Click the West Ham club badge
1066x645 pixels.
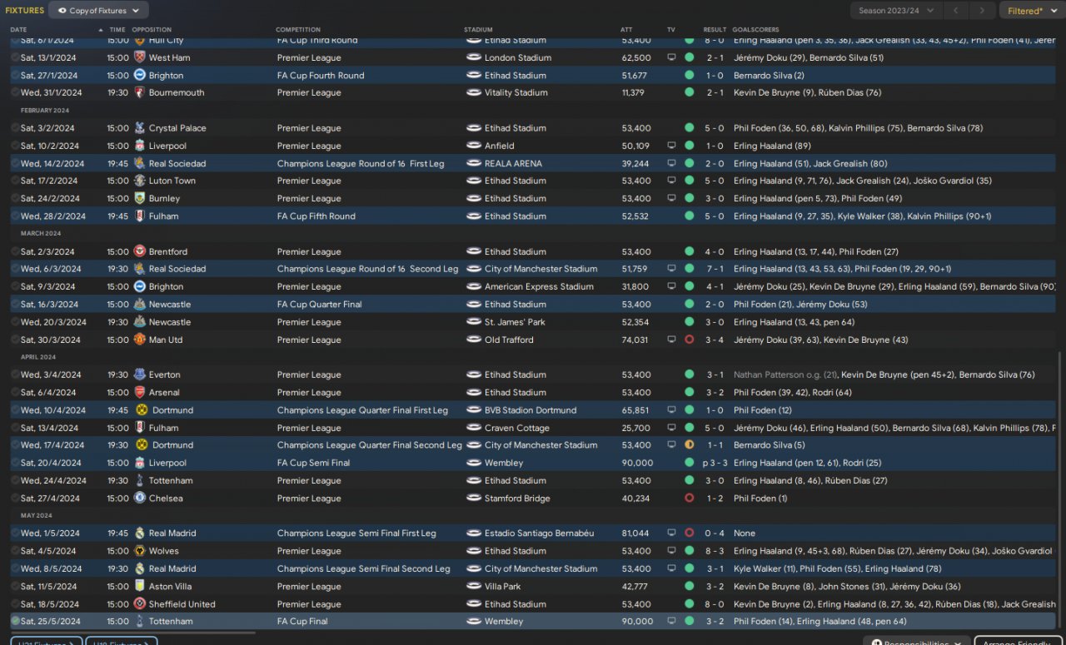139,57
